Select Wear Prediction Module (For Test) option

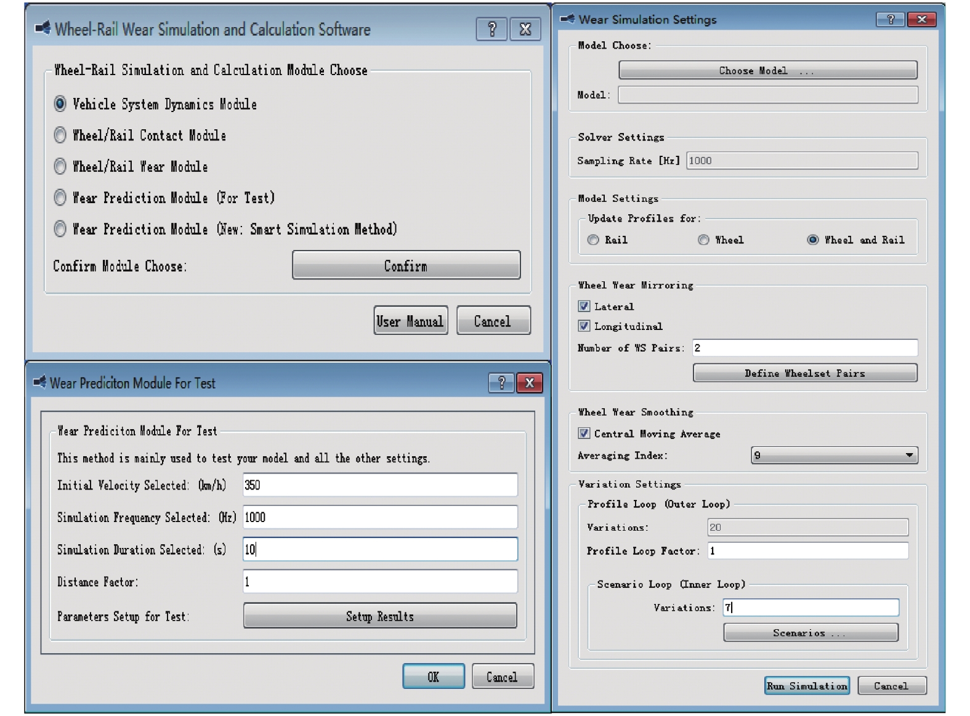coord(60,198)
